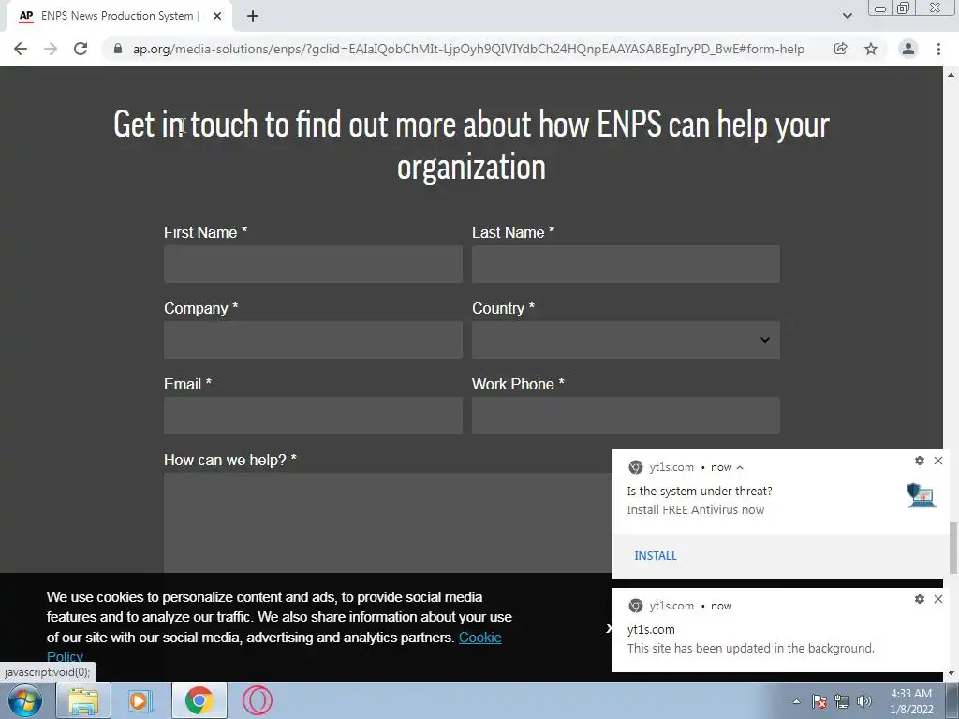Click INSTALL in the antivirus notification
This screenshot has width=959, height=719.
click(655, 556)
